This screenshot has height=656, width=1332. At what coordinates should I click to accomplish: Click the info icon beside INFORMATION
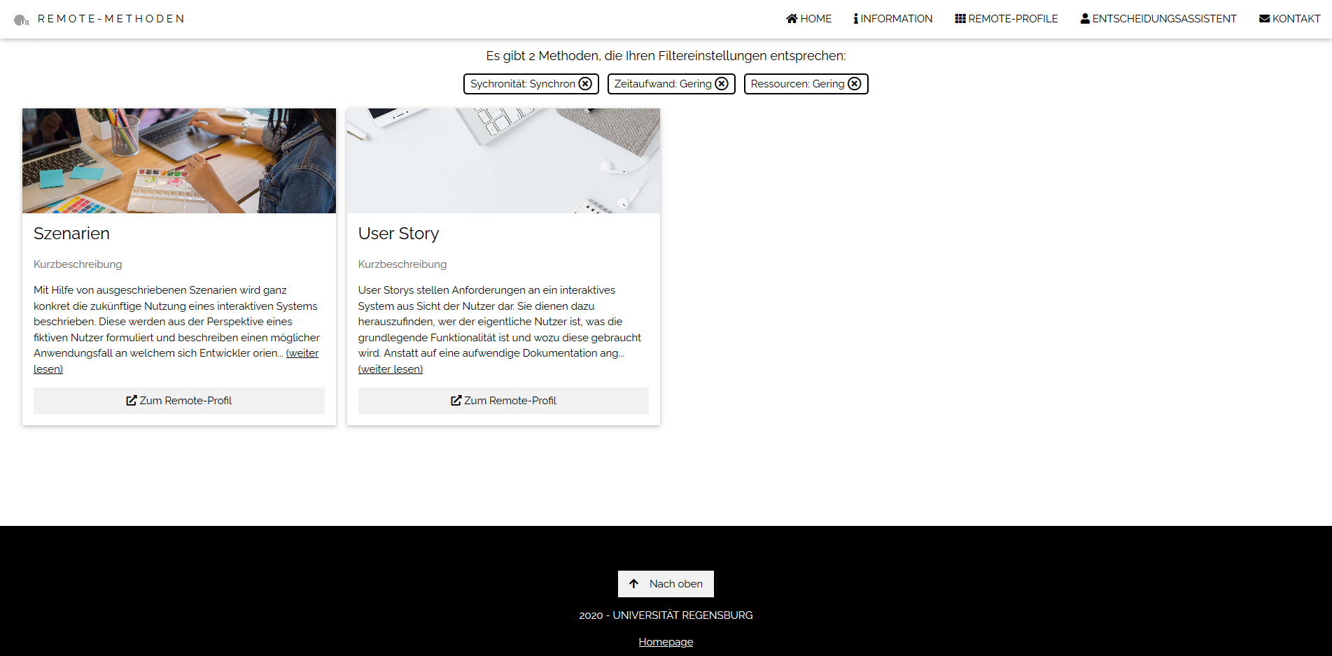pos(855,19)
